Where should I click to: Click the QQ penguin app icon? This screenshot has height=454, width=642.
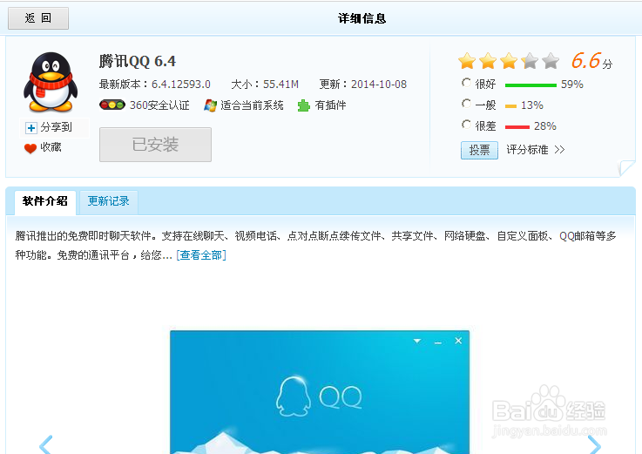click(x=51, y=82)
